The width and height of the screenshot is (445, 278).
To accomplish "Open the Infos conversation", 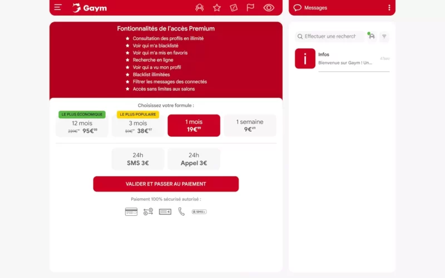I will (x=342, y=58).
